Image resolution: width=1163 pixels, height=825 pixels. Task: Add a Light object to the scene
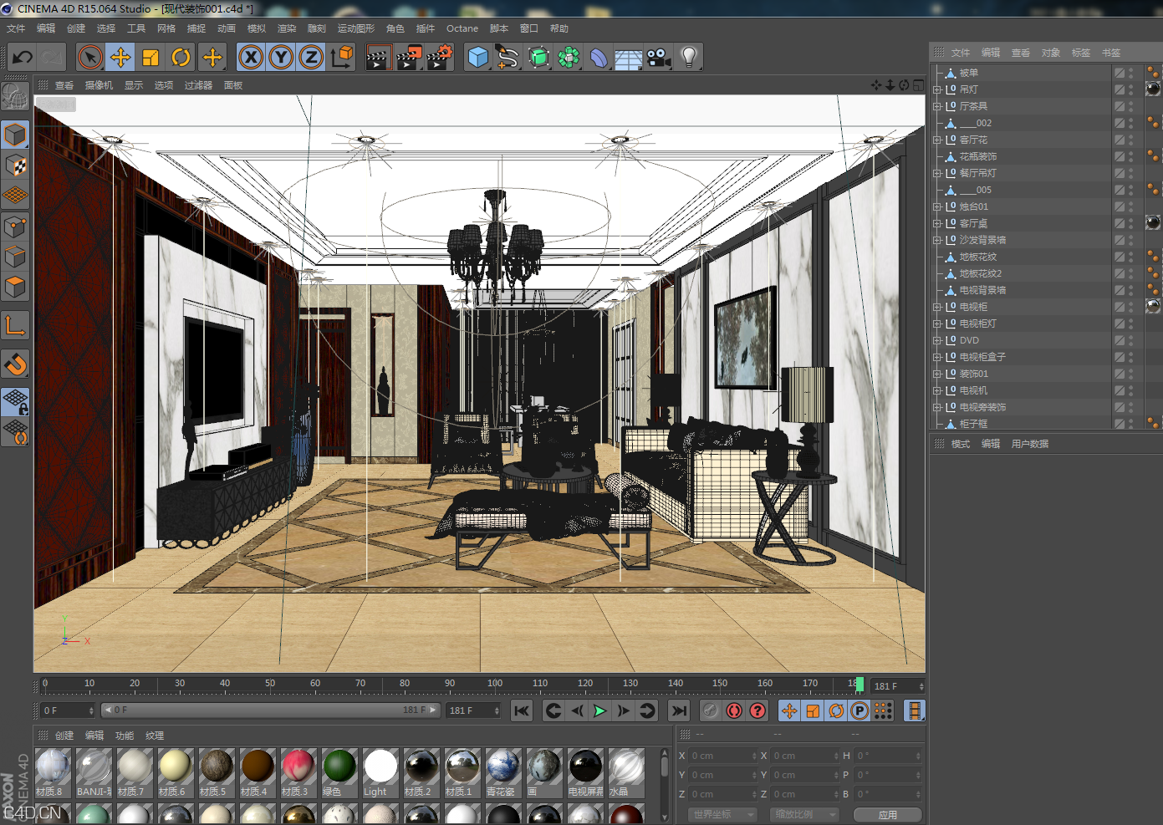pyautogui.click(x=687, y=57)
